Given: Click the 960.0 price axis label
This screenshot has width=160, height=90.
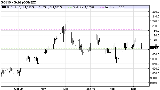Looking at the screenshot, I should point(154,83).
